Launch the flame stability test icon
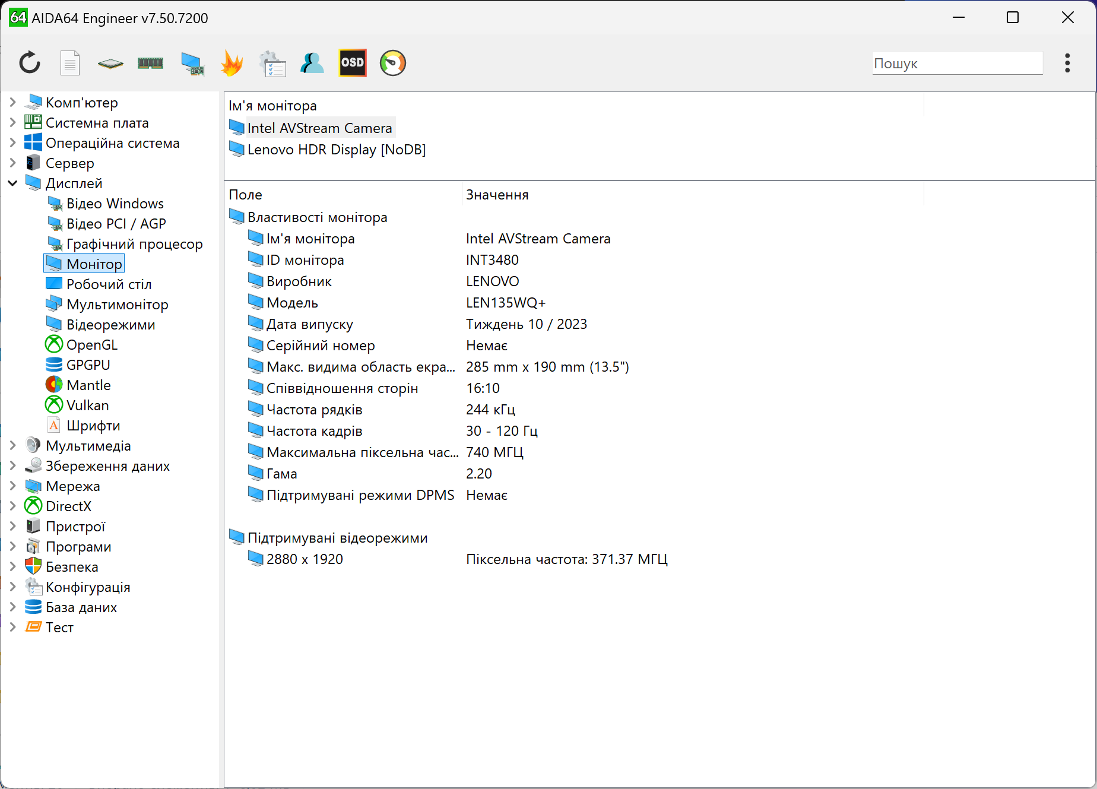 coord(232,63)
